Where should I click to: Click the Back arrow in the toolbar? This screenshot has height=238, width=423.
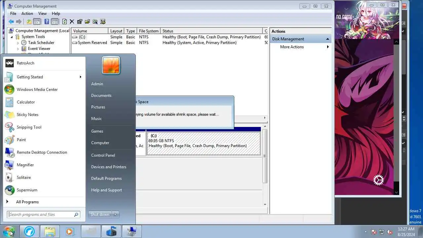pyautogui.click(x=11, y=21)
